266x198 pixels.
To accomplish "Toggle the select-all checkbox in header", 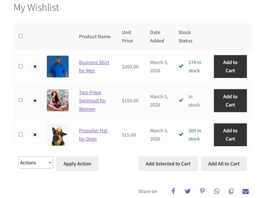I will [21, 36].
